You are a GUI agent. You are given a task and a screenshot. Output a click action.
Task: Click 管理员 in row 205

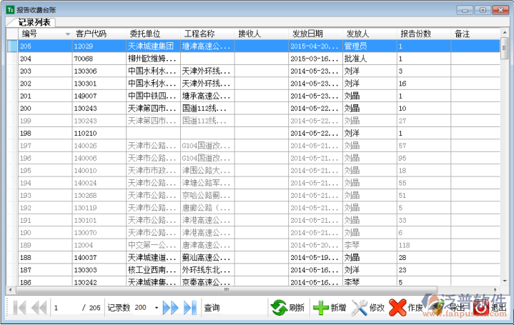(x=355, y=46)
